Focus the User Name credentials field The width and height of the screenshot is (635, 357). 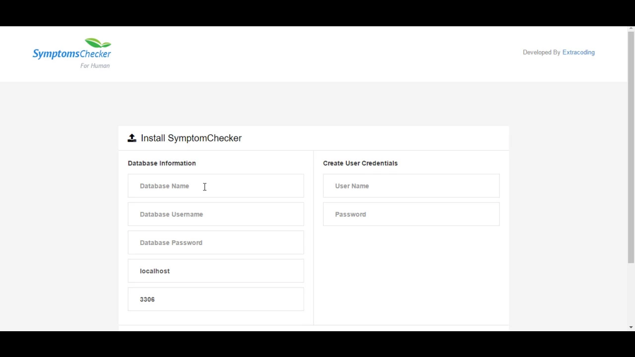coord(411,186)
